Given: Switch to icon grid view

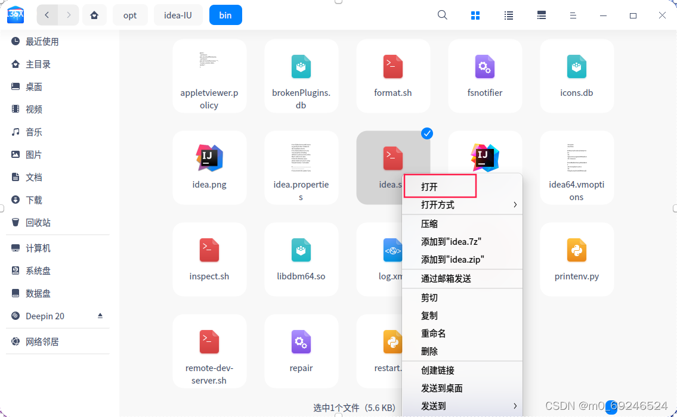Looking at the screenshot, I should (475, 15).
